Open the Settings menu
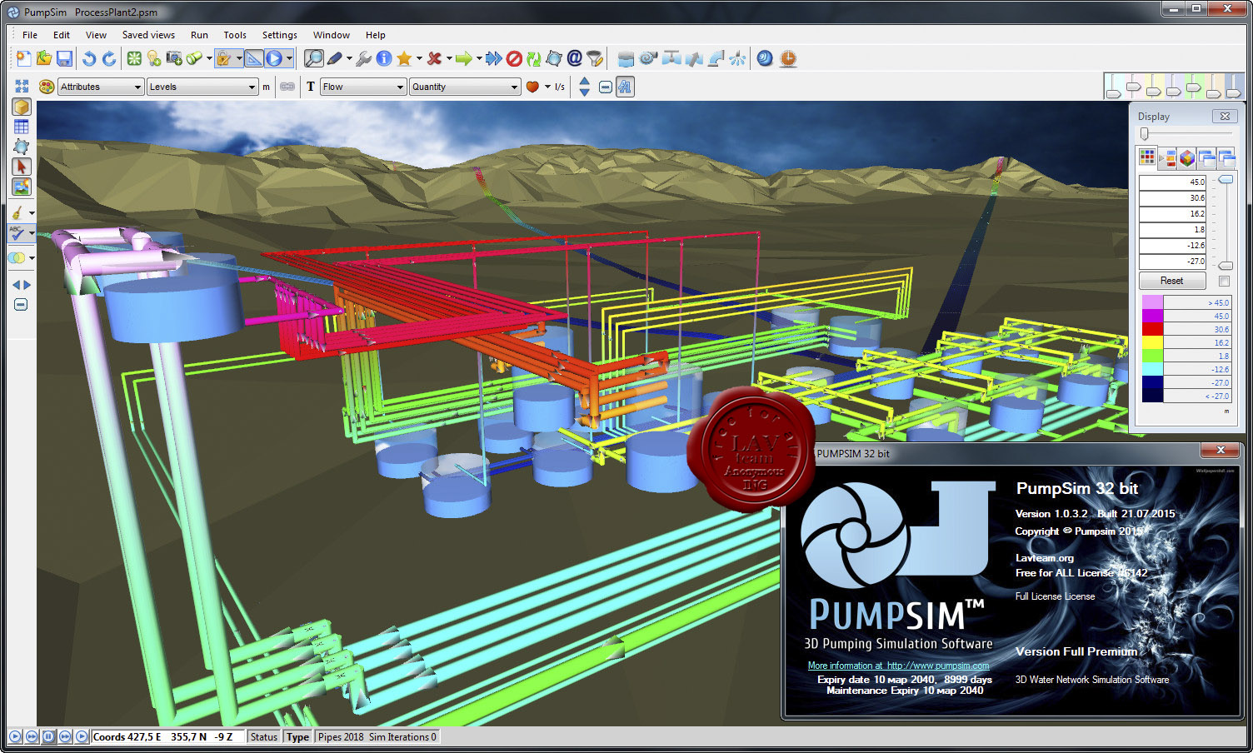The image size is (1253, 753). [279, 35]
